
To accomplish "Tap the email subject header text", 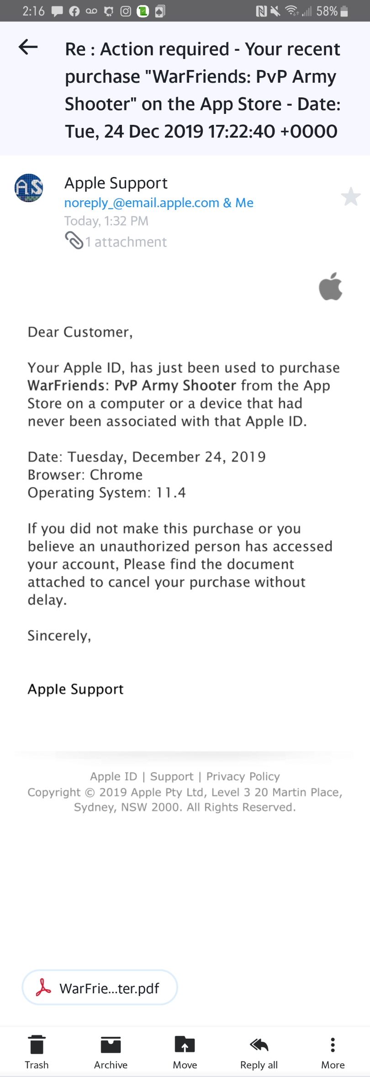I will click(202, 90).
